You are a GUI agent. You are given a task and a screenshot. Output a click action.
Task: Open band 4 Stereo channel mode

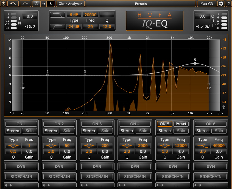[x=127, y=131]
